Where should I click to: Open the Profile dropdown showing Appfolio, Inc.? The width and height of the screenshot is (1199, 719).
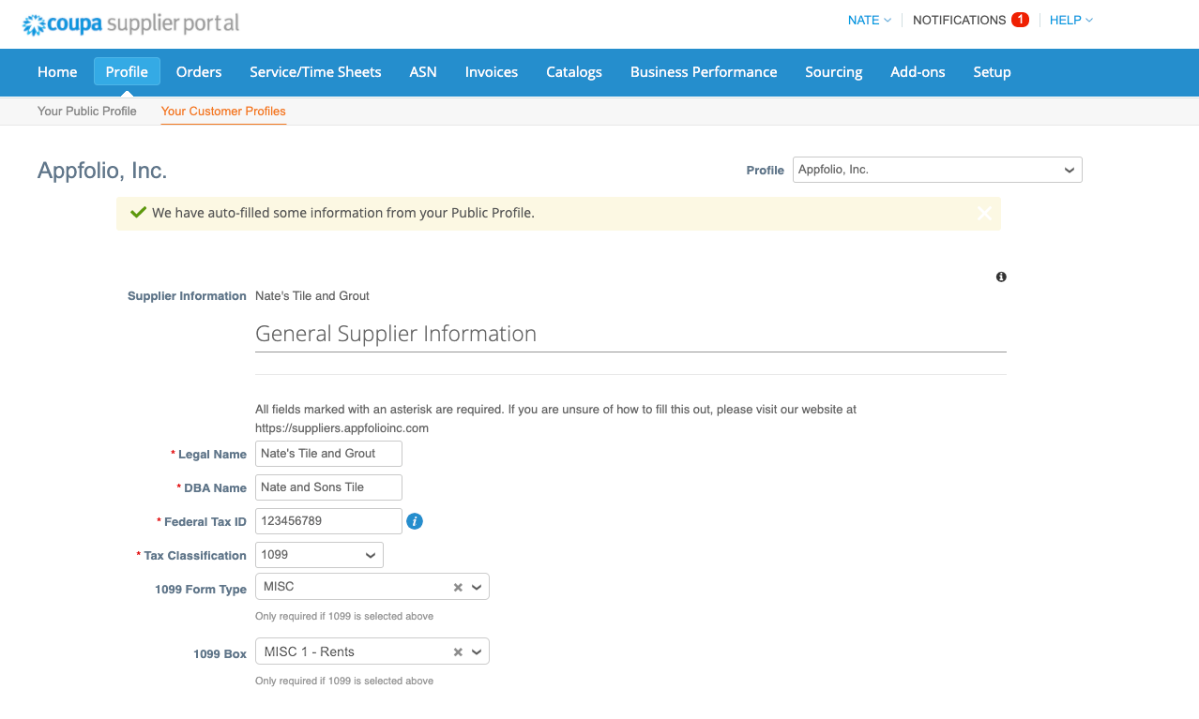(x=936, y=170)
